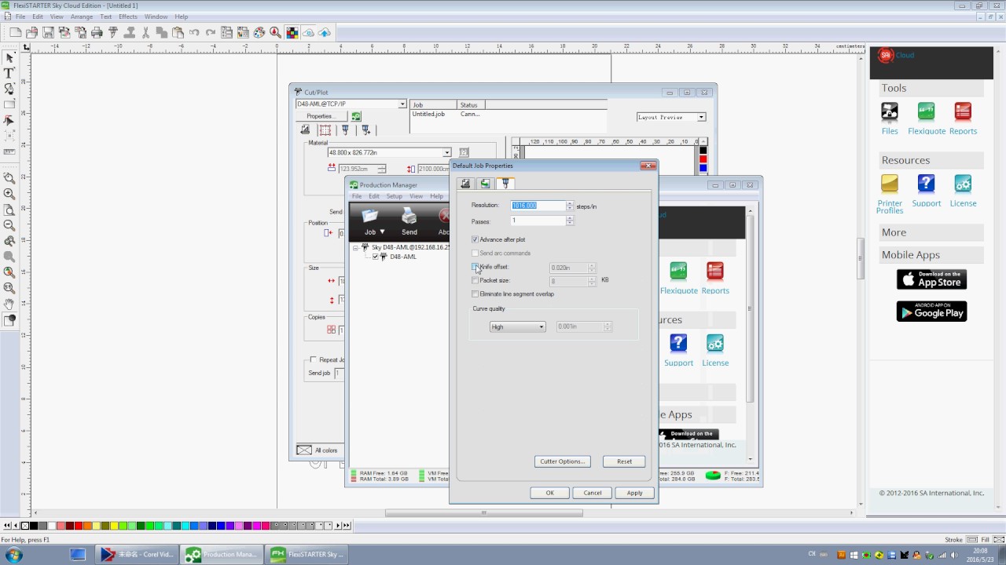Open the Effects menu

pos(127,16)
